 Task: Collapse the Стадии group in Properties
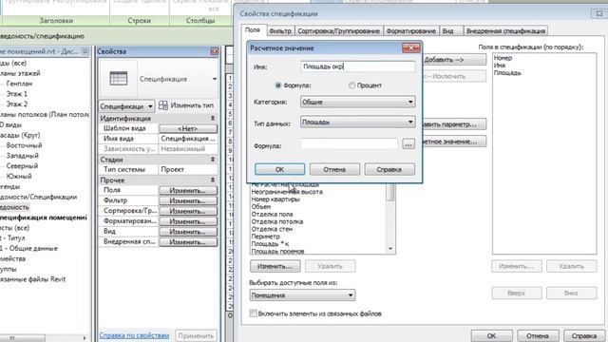pyautogui.click(x=213, y=160)
